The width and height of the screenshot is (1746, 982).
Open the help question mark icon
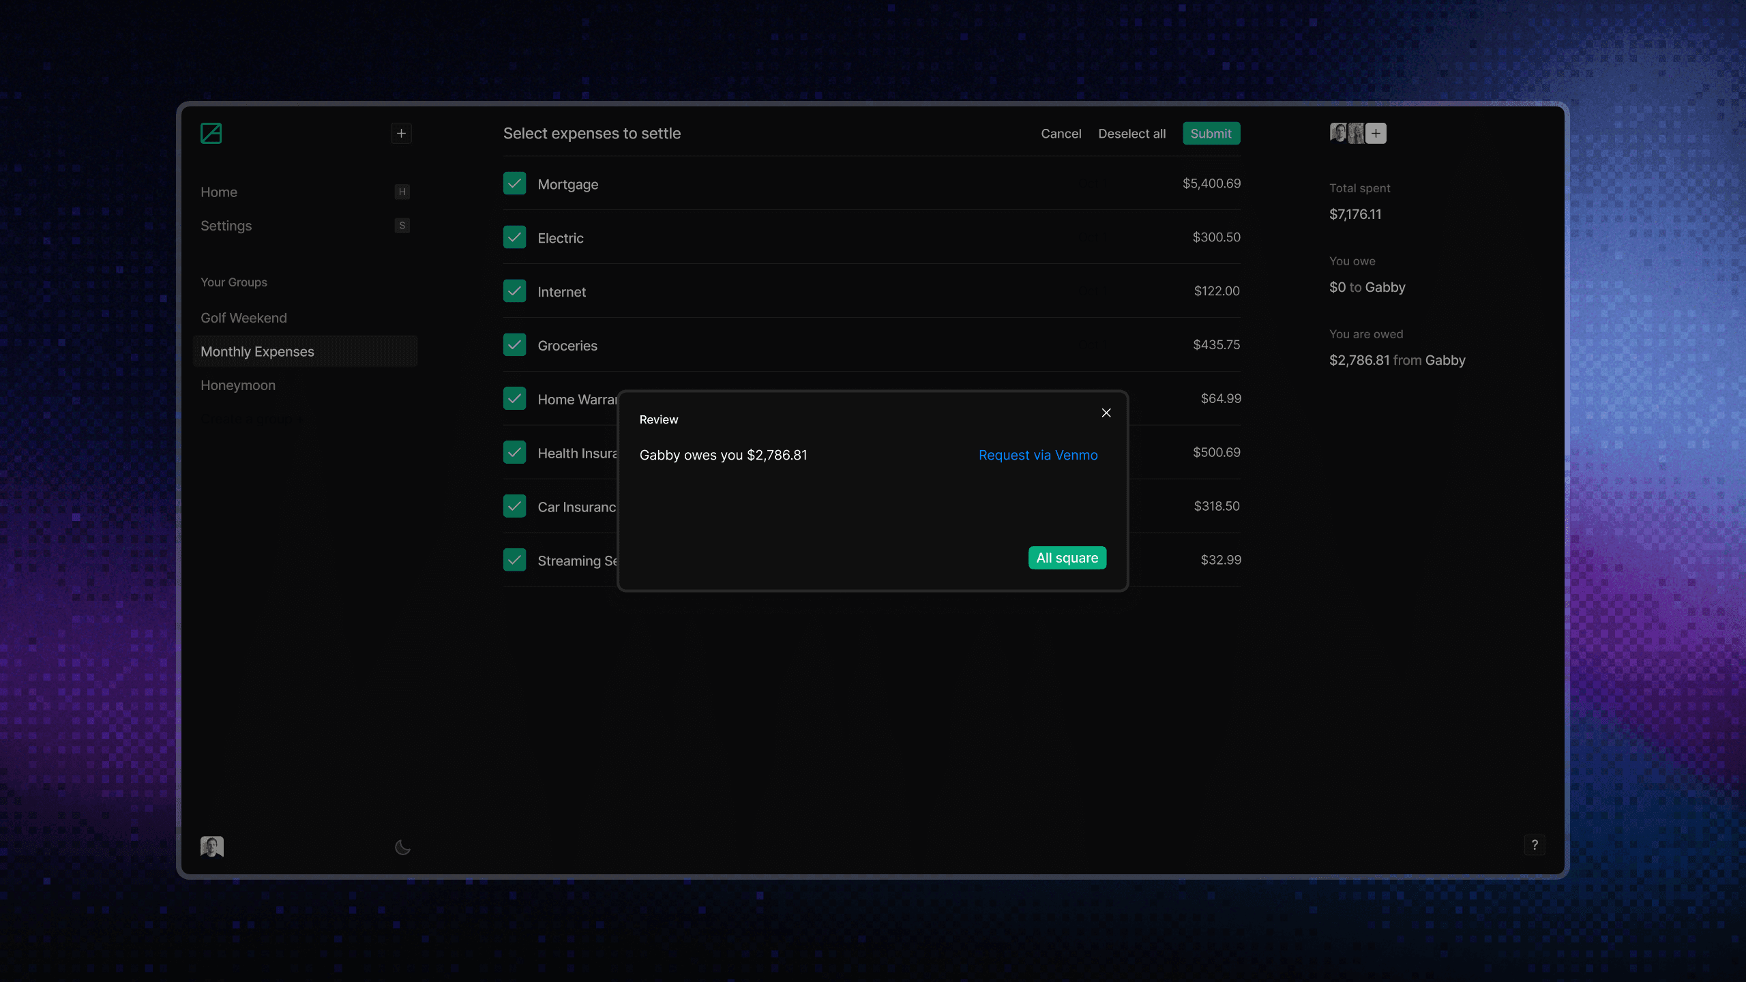click(1534, 845)
